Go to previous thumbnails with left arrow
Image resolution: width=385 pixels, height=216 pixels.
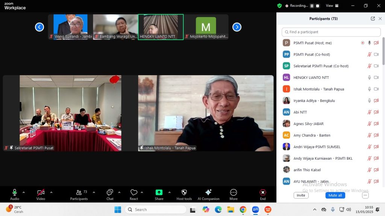[39, 27]
